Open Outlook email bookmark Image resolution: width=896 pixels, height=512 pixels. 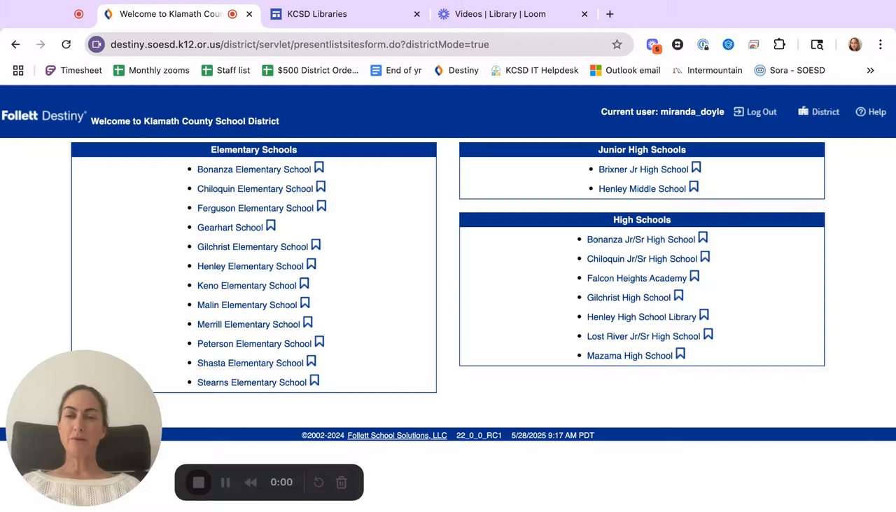click(x=625, y=70)
